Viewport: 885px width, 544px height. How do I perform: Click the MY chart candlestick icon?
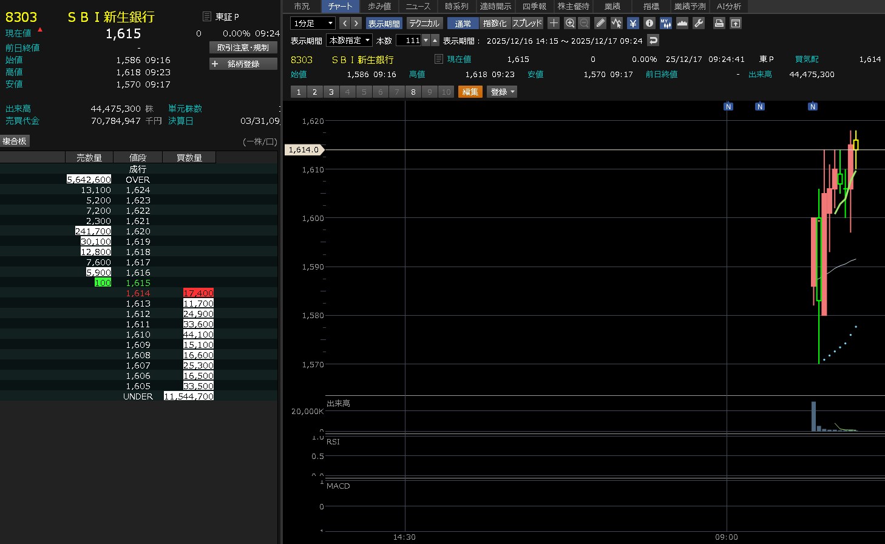pos(665,23)
